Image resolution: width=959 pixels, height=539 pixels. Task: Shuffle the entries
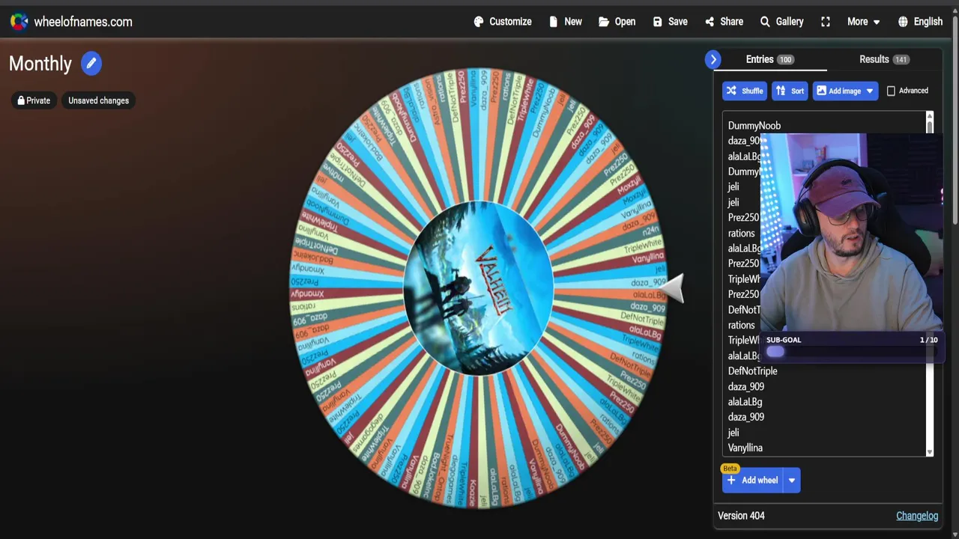pyautogui.click(x=745, y=91)
